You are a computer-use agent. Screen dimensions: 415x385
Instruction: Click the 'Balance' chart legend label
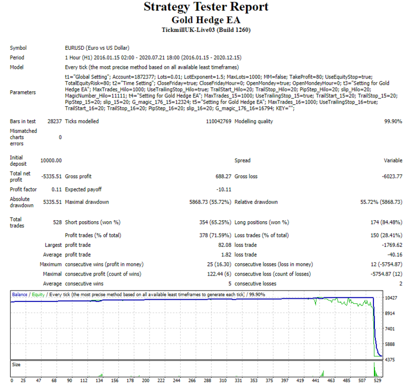click(20, 295)
